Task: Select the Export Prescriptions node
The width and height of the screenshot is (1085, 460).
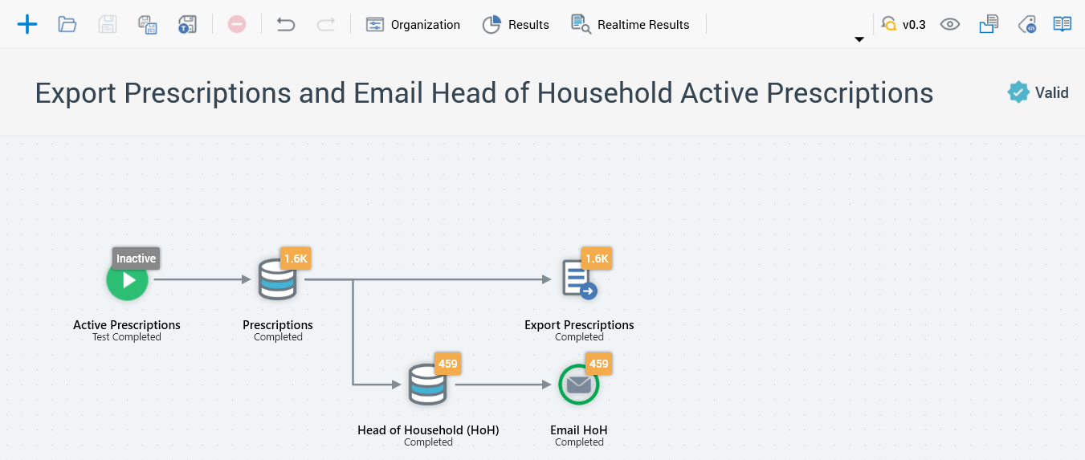Action: click(x=579, y=280)
